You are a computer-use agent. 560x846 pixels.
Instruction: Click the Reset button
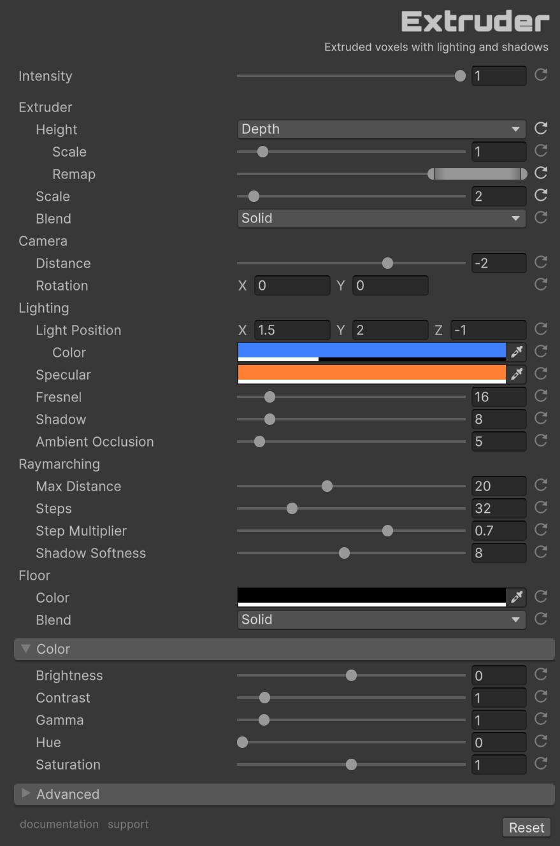(526, 828)
